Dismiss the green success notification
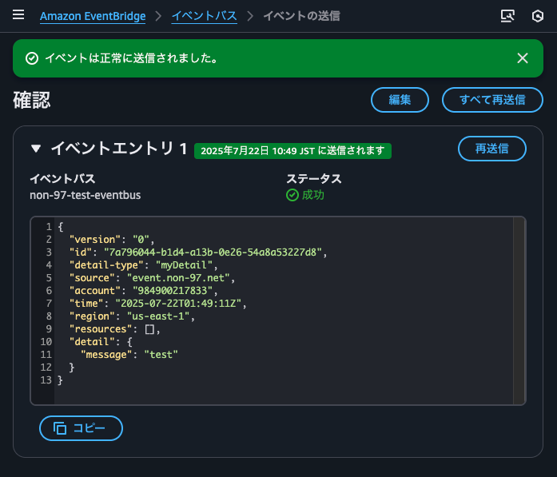The width and height of the screenshot is (557, 477). tap(523, 58)
